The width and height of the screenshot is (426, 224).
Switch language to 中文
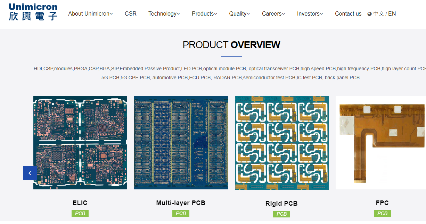pos(378,14)
